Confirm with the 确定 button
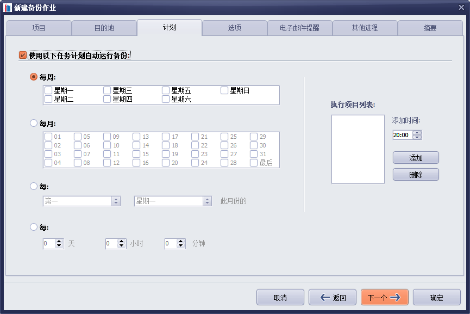 pyautogui.click(x=437, y=298)
